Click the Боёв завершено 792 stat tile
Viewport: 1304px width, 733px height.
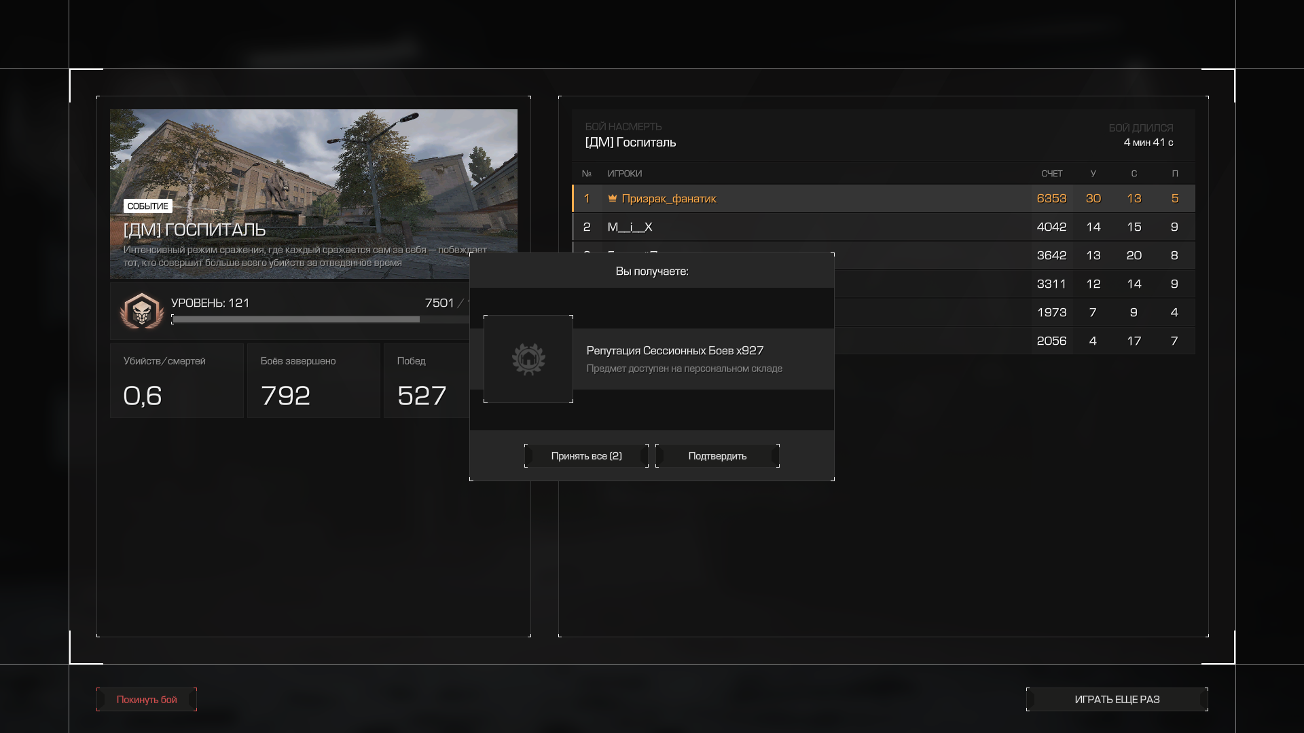click(313, 381)
